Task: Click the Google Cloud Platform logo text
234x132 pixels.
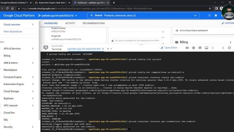Action: [x=19, y=15]
